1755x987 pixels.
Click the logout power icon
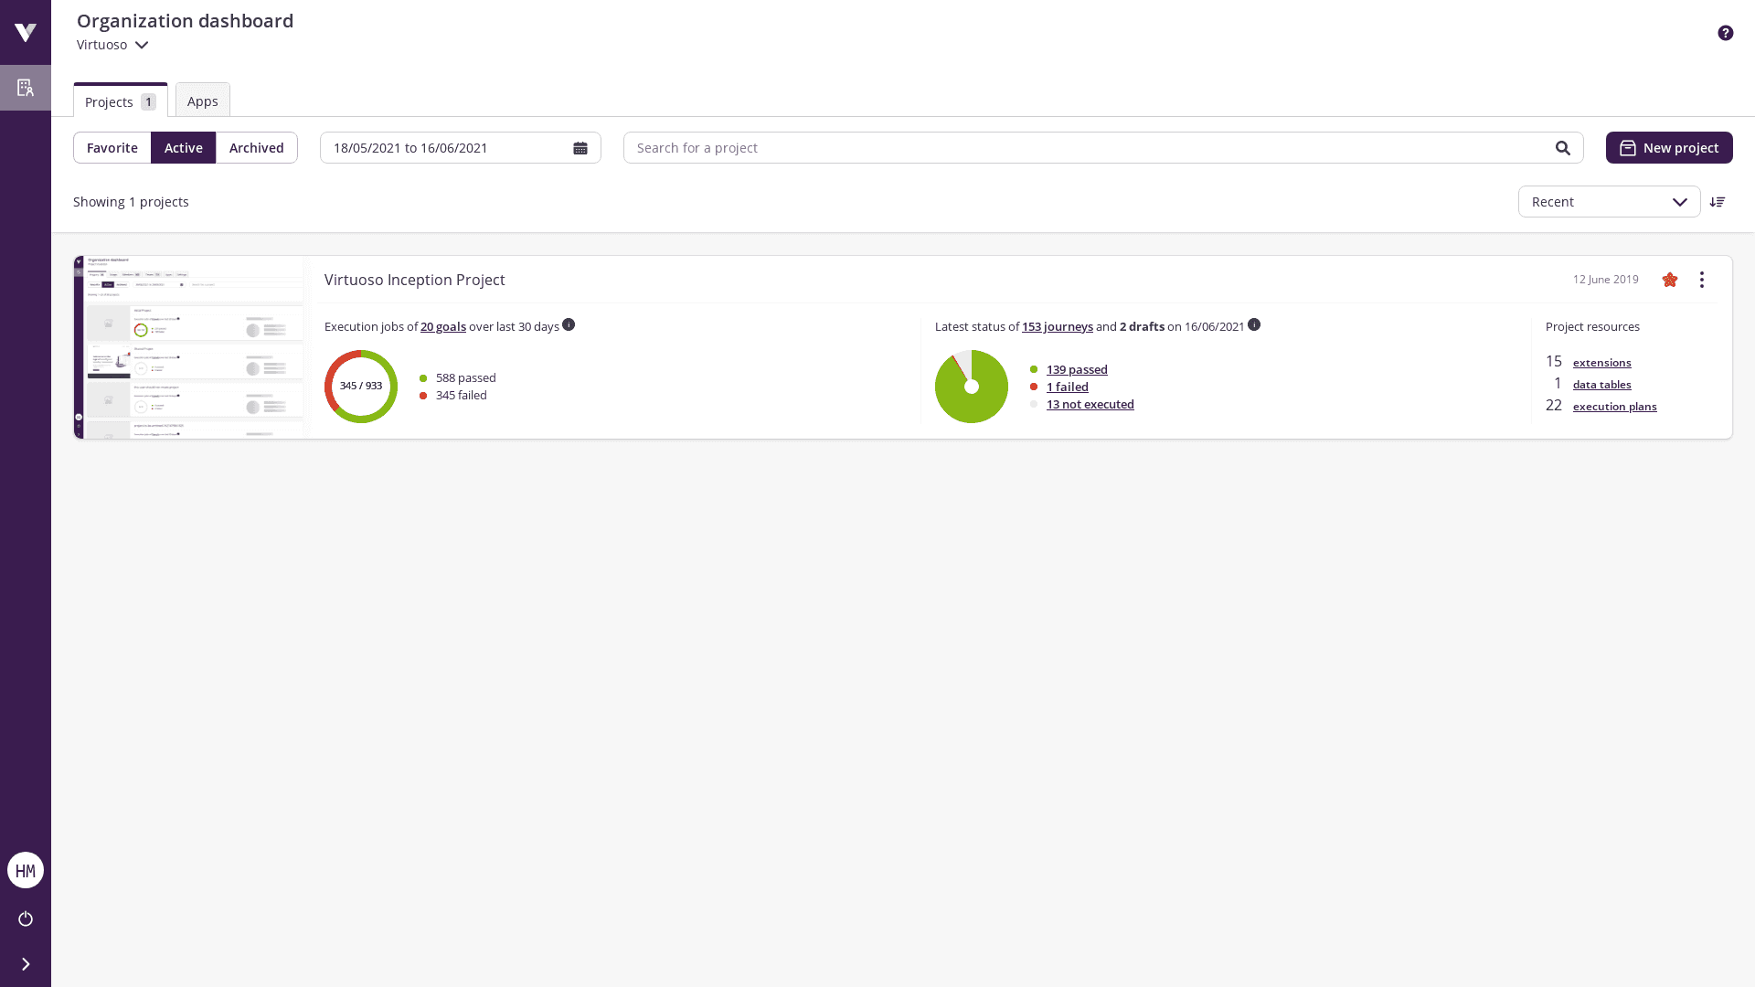(x=25, y=919)
